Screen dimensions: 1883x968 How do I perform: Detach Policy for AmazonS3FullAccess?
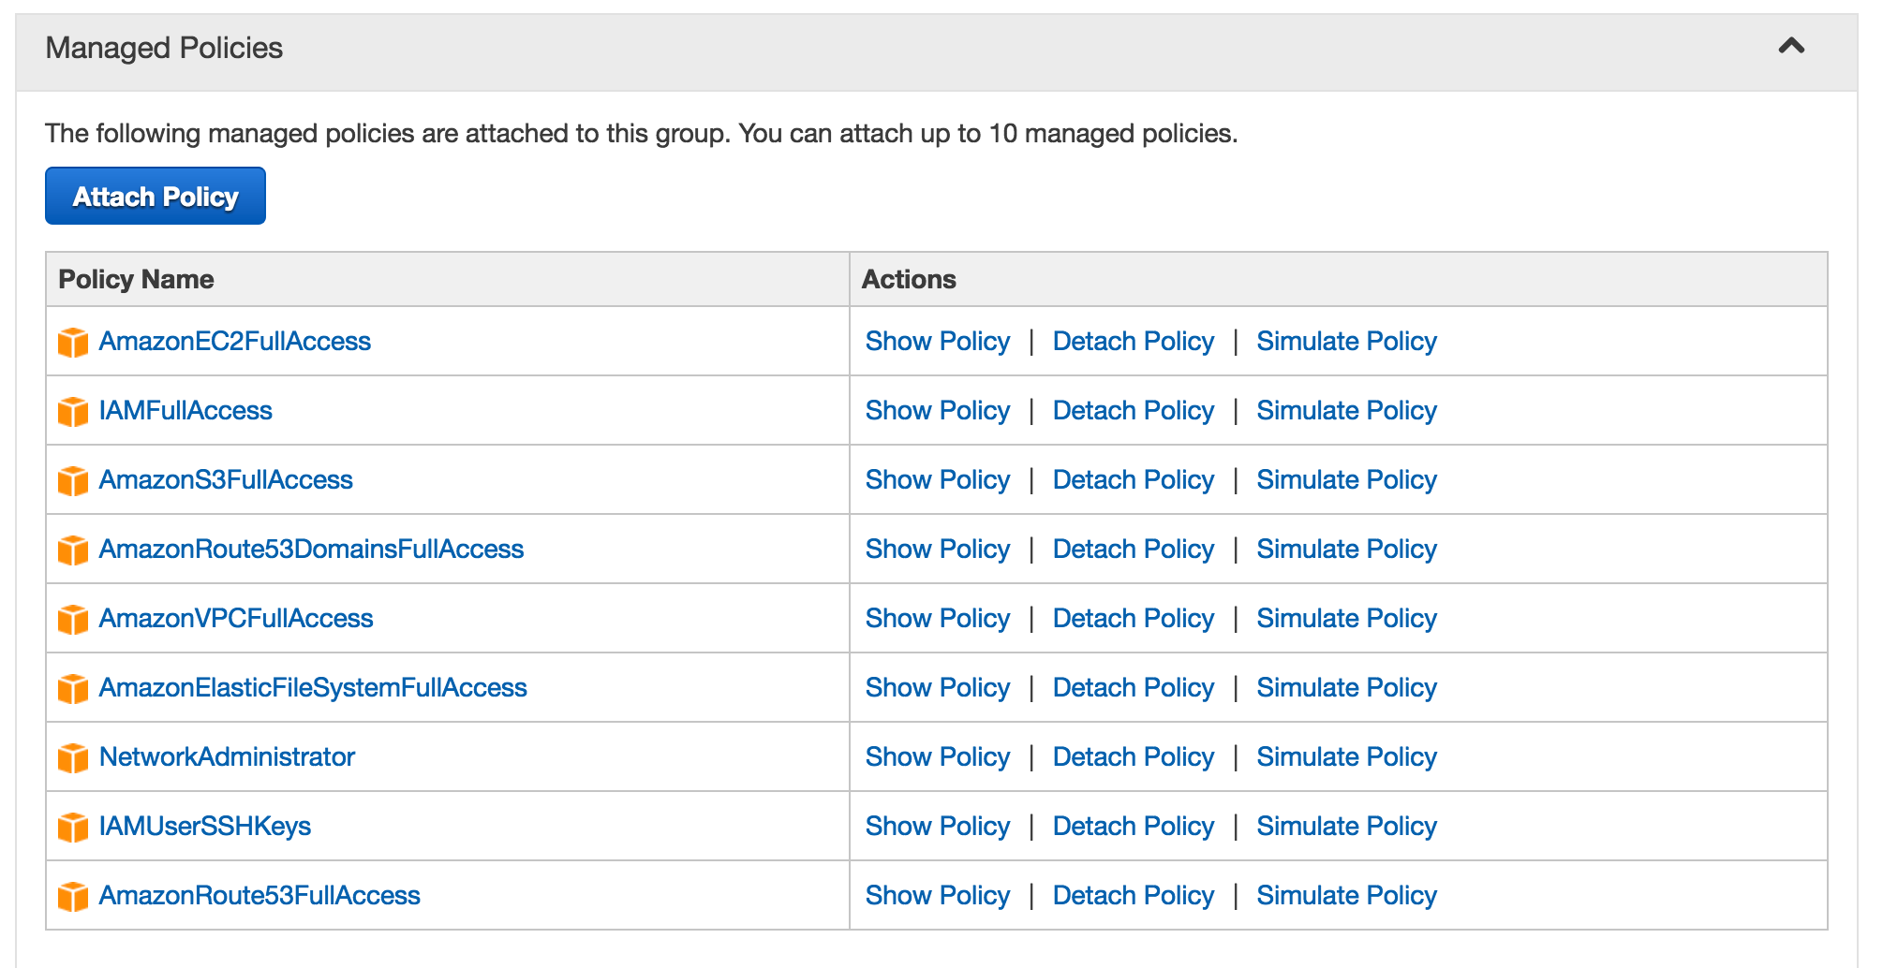(1134, 479)
